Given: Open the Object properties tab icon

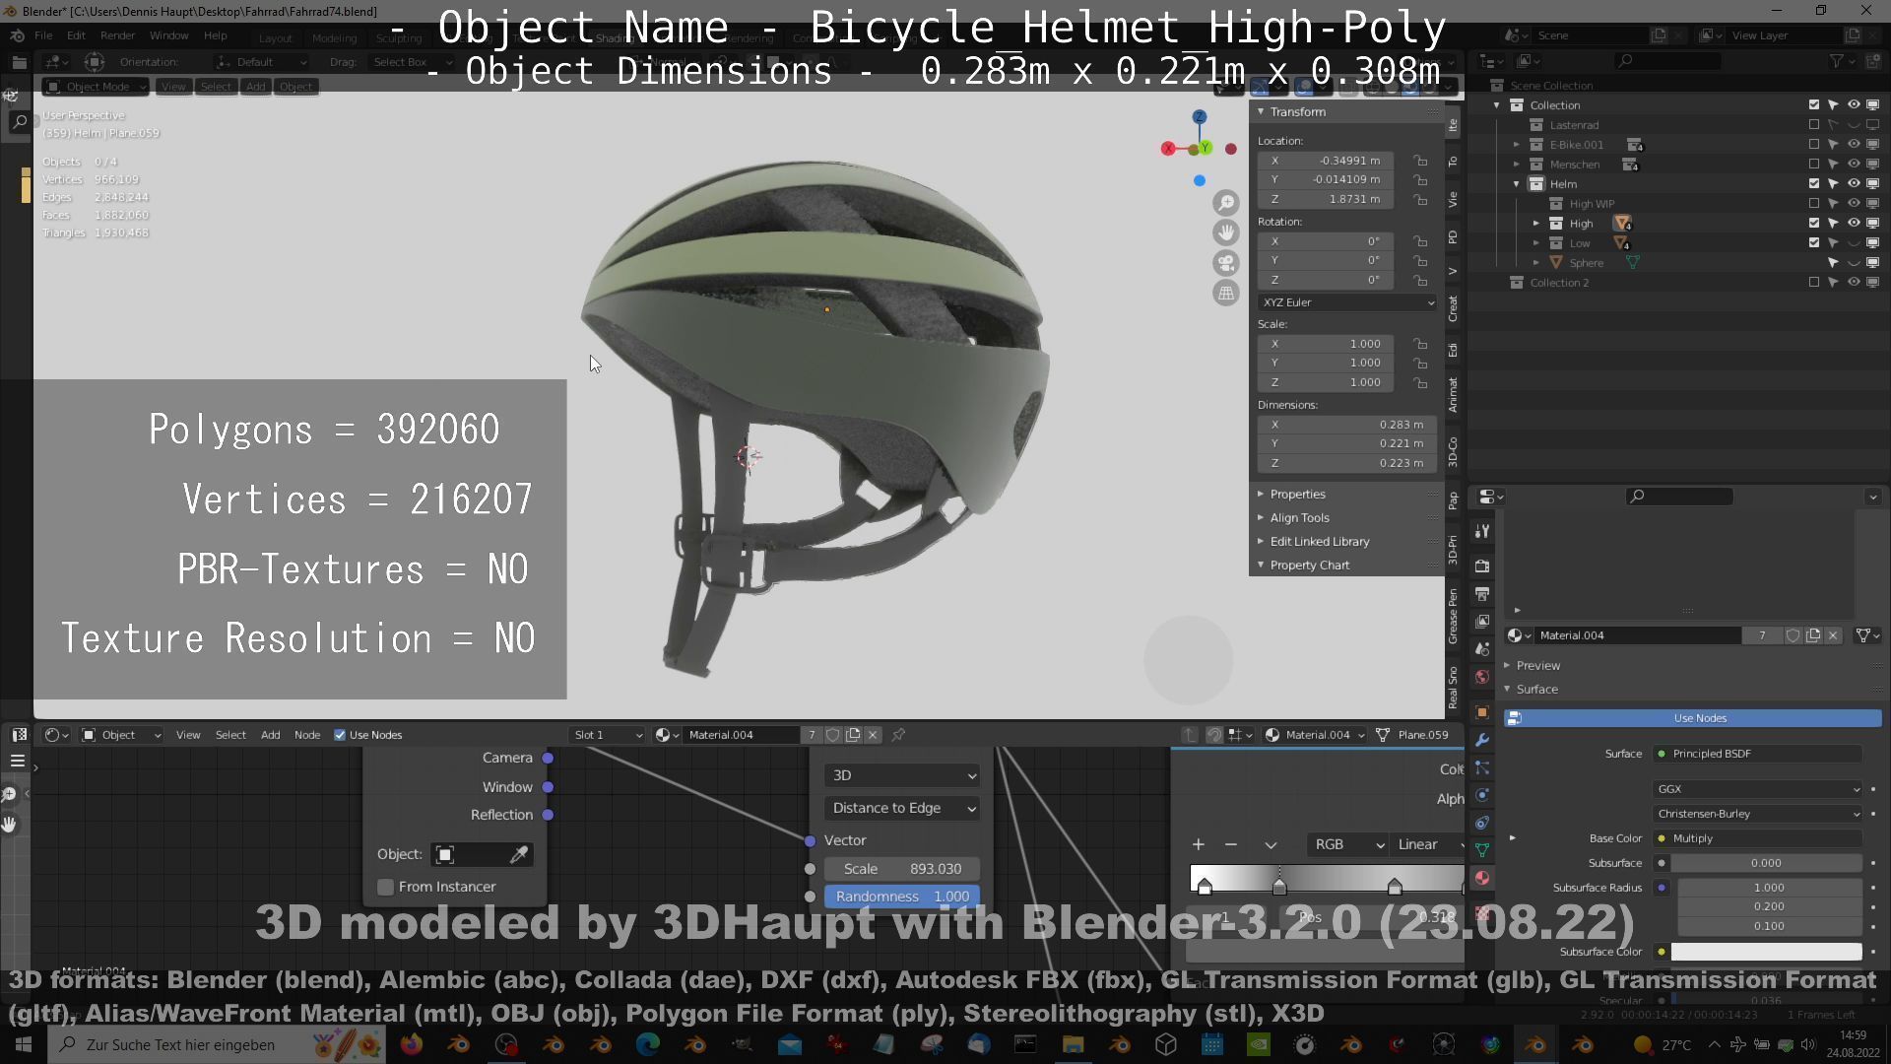Looking at the screenshot, I should click(x=1482, y=712).
